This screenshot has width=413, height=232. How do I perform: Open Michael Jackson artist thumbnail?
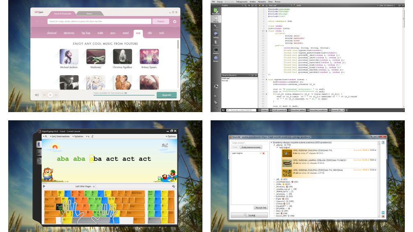tap(69, 56)
